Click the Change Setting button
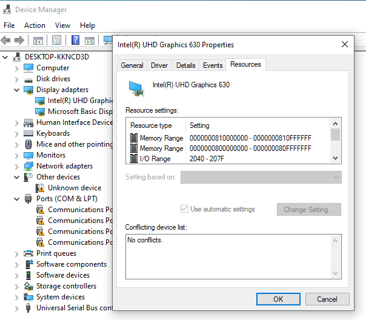366x320 pixels. 309,209
